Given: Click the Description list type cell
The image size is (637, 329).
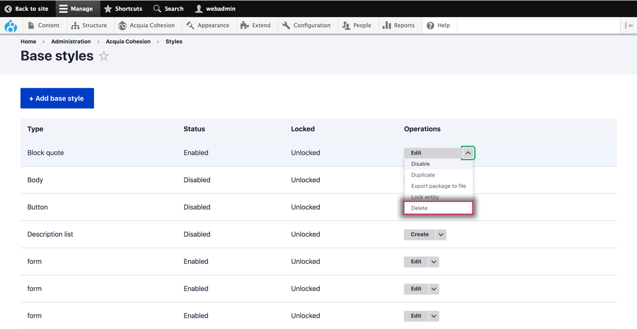Looking at the screenshot, I should 50,234.
